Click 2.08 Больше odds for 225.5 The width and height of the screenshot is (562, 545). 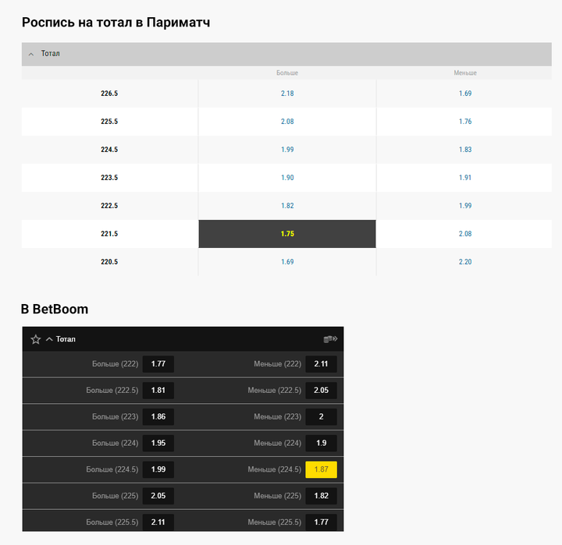tap(287, 122)
